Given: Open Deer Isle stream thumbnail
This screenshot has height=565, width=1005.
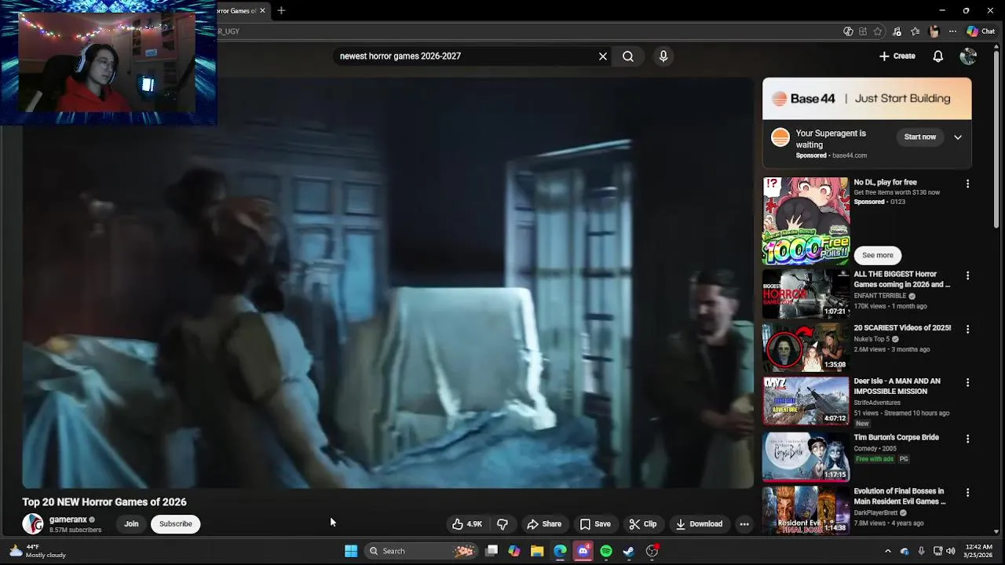Looking at the screenshot, I should [806, 400].
